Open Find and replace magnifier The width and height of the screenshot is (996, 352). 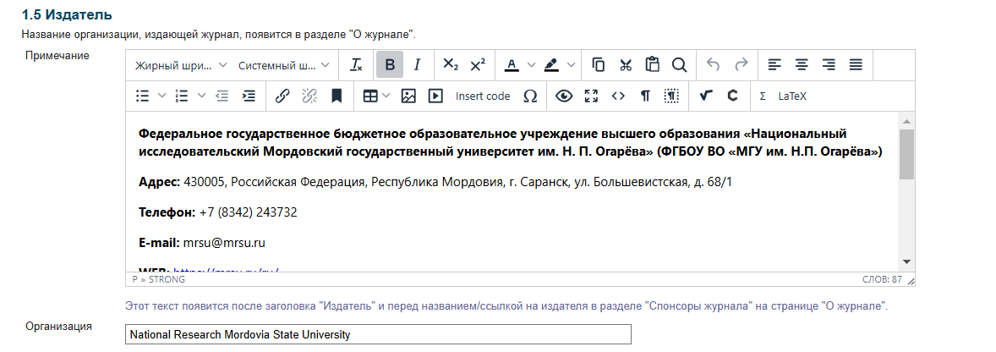pyautogui.click(x=680, y=65)
